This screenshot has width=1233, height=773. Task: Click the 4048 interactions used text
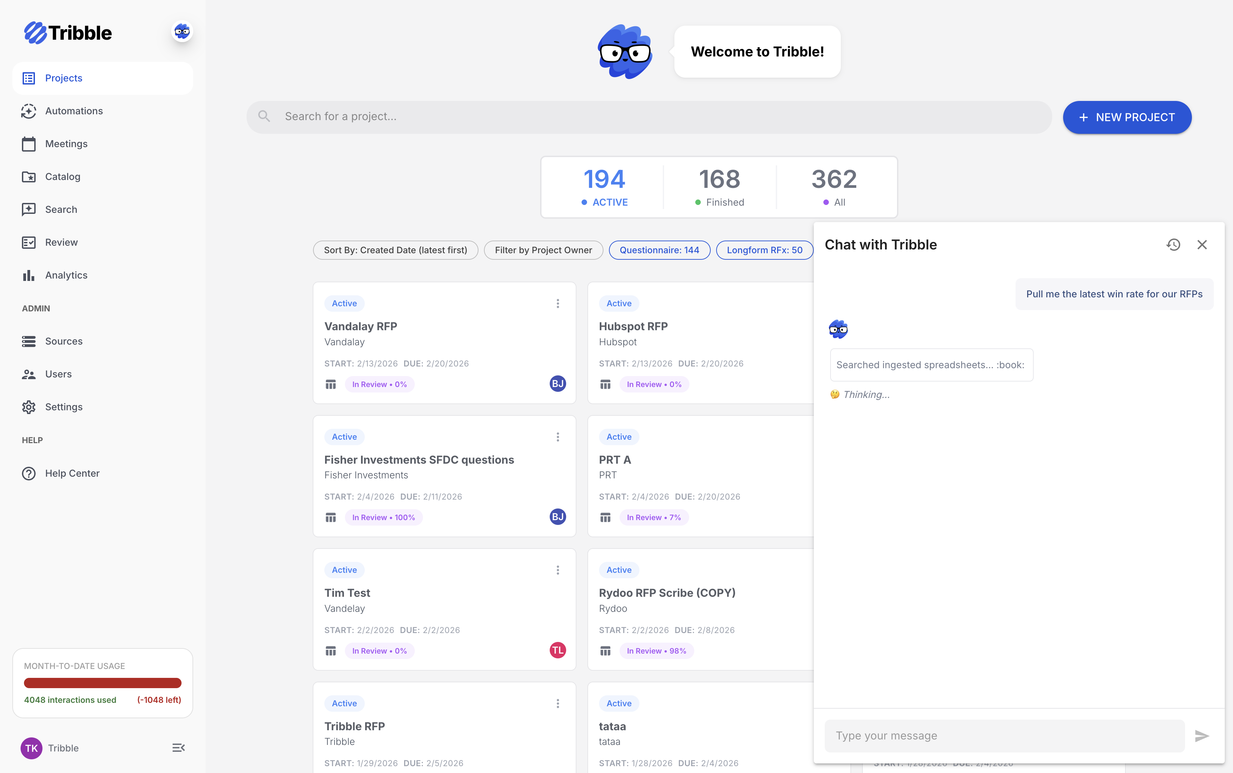70,700
